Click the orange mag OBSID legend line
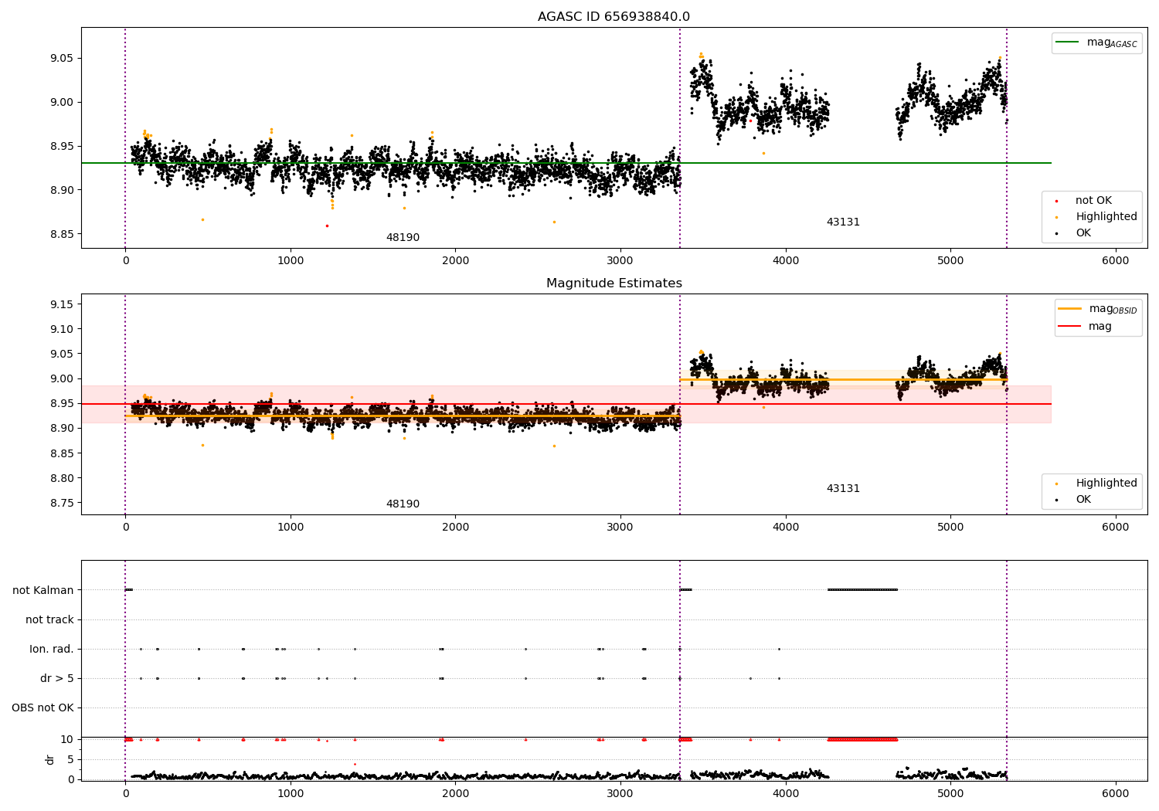 (1070, 309)
